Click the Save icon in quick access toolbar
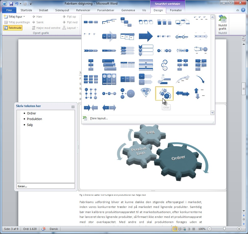Viewport: 248px width, 234px height. [11, 4]
